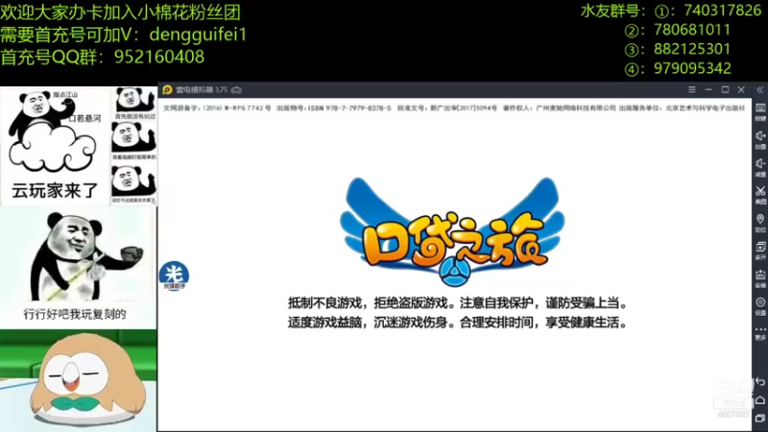This screenshot has height=432, width=768.
Task: Click the text 适度游戏益脑，沉迷游戏伤身
Action: tap(368, 323)
